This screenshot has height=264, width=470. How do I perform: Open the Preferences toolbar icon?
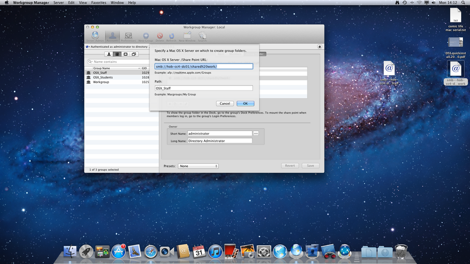(128, 37)
